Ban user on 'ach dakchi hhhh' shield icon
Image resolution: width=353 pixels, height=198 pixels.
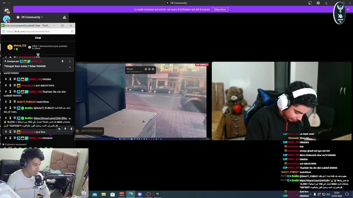click(15, 86)
